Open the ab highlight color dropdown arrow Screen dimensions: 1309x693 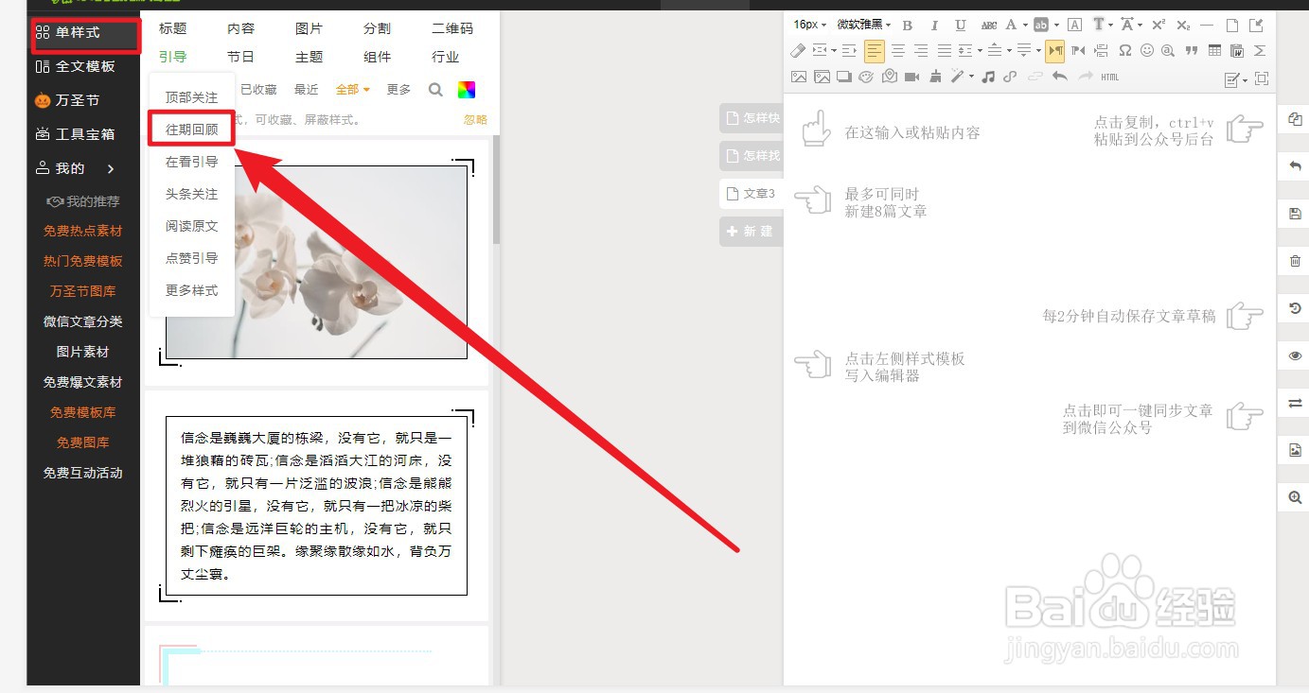pyautogui.click(x=1056, y=25)
